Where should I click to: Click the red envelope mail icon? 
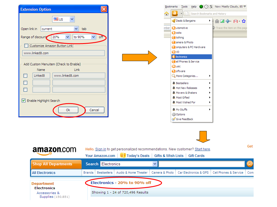click(236, 21)
